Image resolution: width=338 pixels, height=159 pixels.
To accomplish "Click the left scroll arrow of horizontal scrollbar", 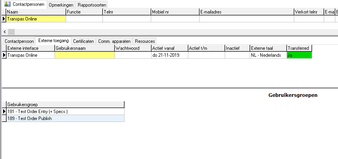I will [5, 32].
